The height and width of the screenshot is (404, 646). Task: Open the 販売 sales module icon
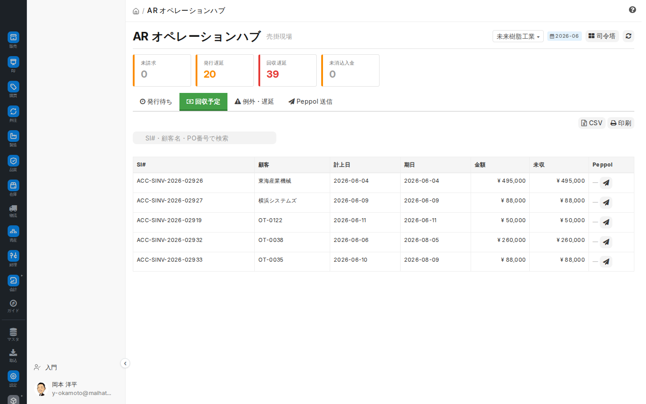[13, 37]
